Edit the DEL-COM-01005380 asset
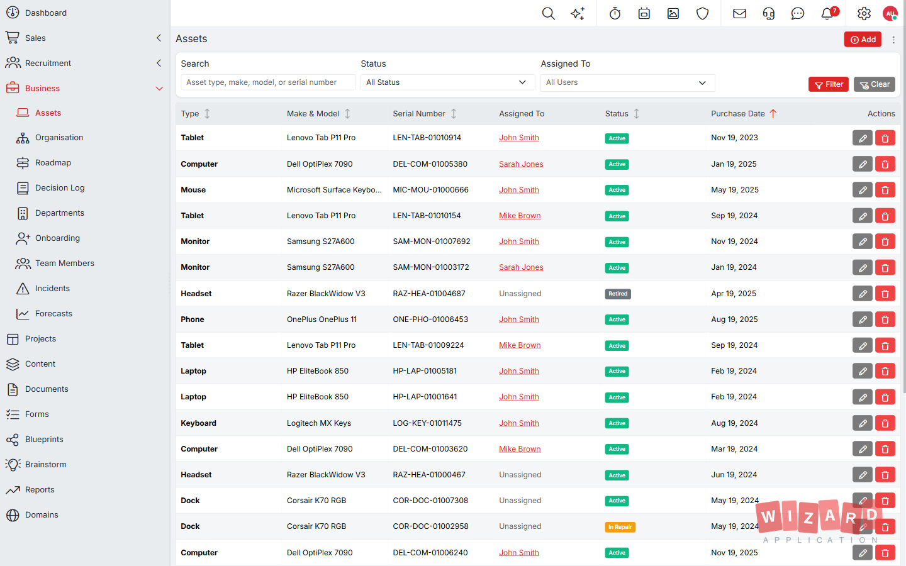This screenshot has height=566, width=906. point(863,164)
